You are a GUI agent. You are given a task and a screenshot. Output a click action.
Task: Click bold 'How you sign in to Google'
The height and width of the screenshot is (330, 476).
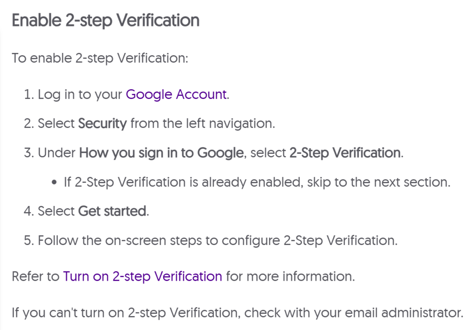click(162, 153)
